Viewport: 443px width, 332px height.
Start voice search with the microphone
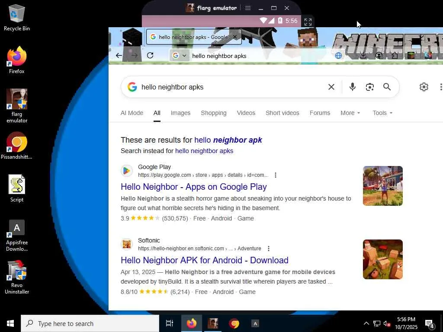click(x=352, y=87)
